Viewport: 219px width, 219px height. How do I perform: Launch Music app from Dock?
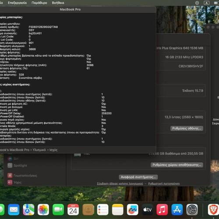coord(162,210)
